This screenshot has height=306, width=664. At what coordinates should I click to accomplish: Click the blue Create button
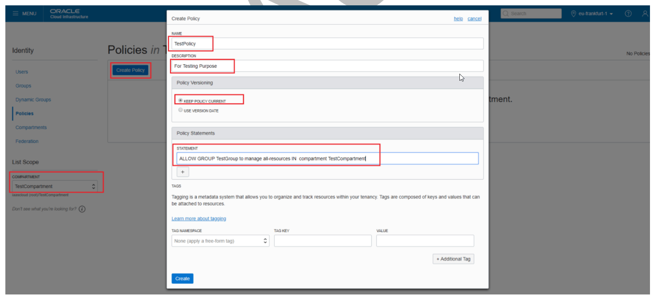[x=182, y=279]
